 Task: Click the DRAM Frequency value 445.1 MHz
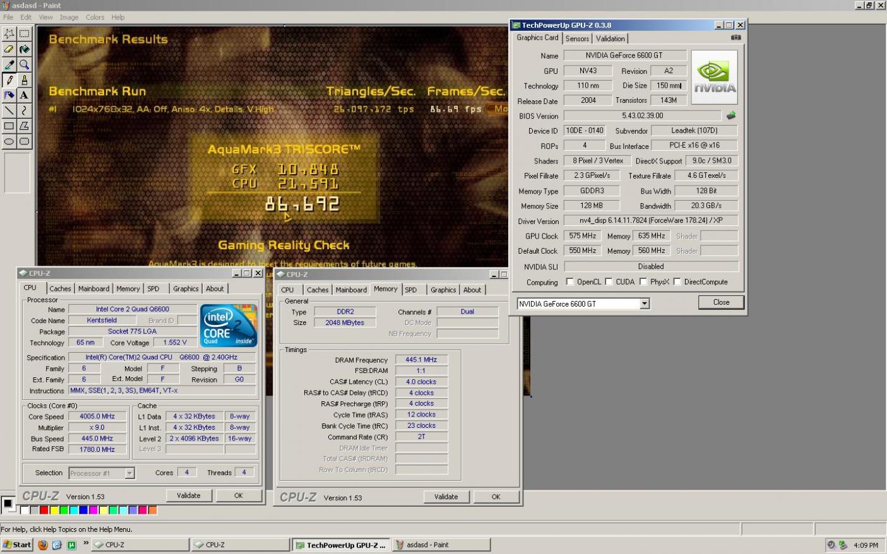click(421, 360)
